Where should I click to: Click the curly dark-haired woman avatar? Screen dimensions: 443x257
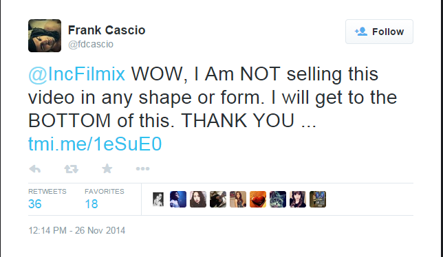point(198,199)
